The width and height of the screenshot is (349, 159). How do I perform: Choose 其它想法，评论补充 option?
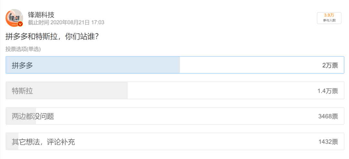coord(43,142)
